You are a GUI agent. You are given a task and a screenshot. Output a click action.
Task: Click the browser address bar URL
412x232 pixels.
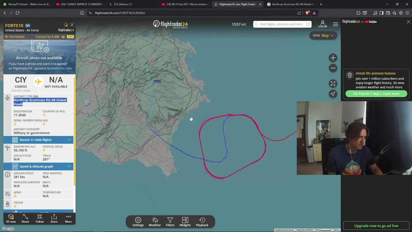point(120,13)
